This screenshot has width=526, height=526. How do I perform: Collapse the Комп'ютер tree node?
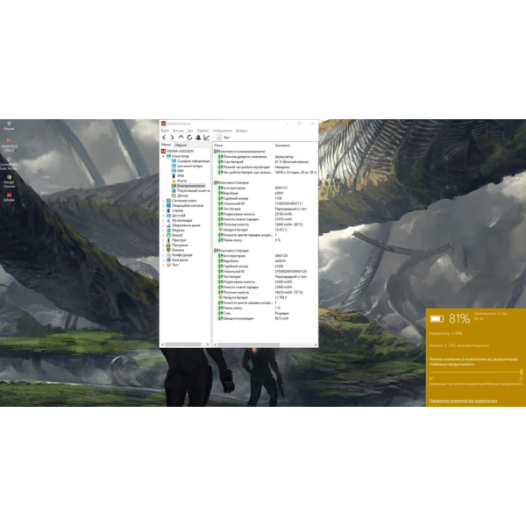[x=163, y=156]
